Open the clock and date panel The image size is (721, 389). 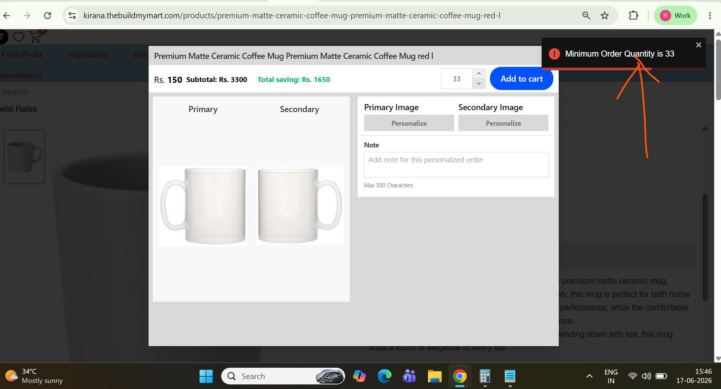click(694, 376)
